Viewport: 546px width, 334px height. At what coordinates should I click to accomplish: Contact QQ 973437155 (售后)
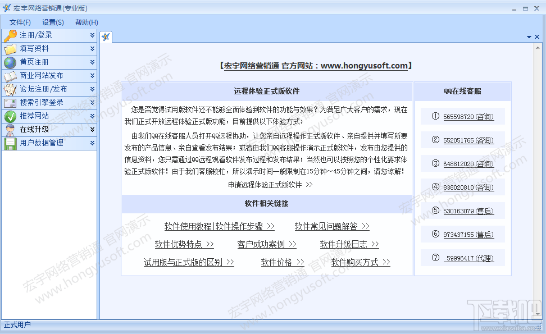point(468,235)
